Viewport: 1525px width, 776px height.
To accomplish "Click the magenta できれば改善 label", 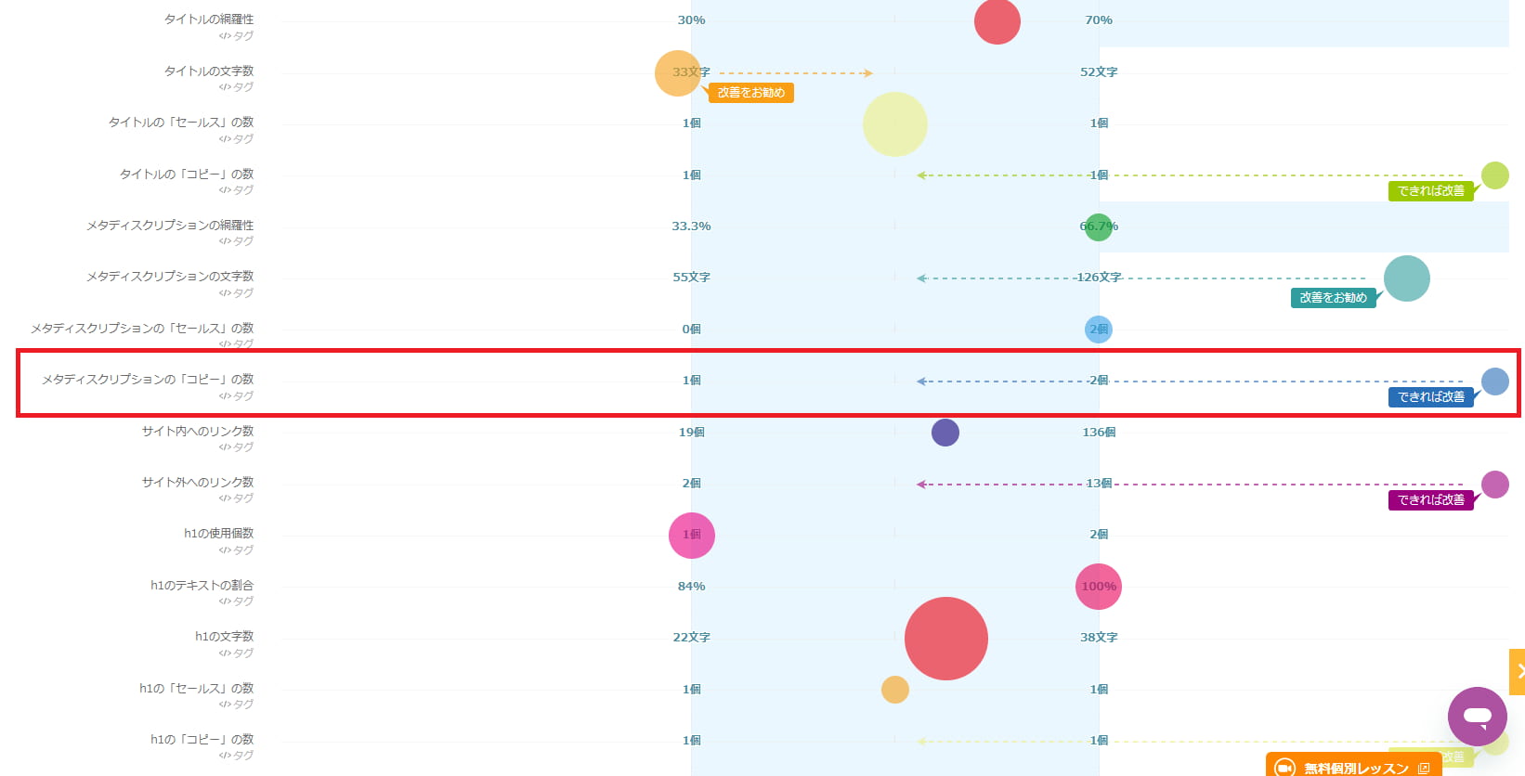I will [x=1430, y=500].
